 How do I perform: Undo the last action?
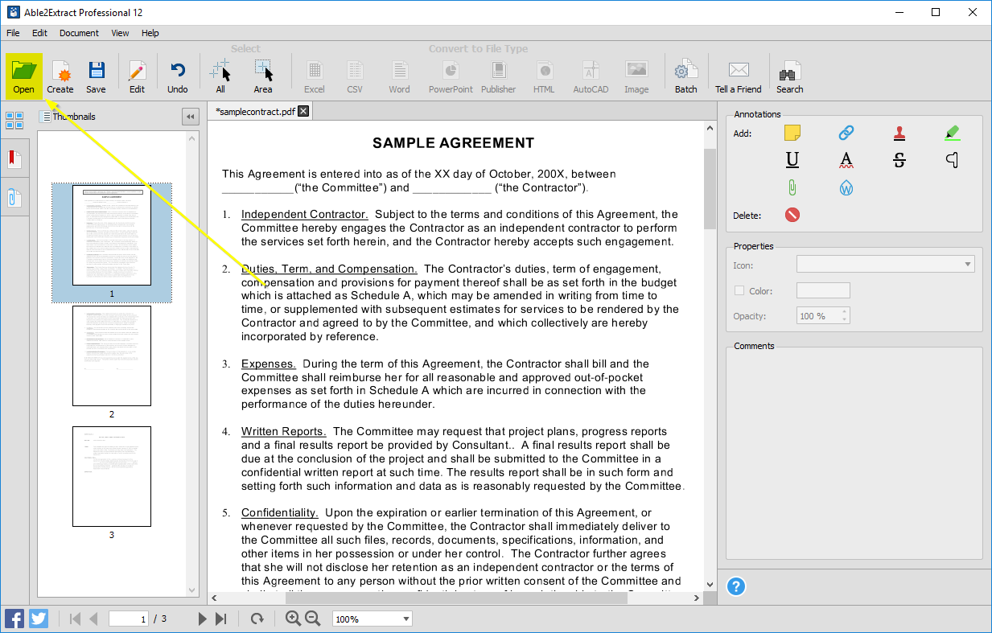point(178,76)
